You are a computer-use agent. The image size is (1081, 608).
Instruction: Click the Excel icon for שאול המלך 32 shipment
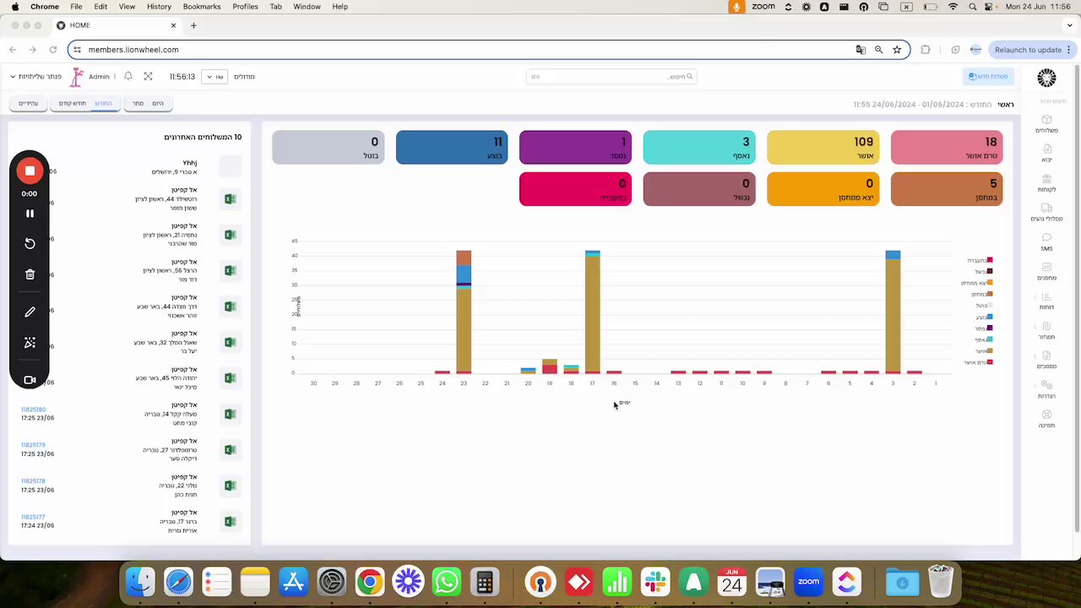[x=230, y=342]
